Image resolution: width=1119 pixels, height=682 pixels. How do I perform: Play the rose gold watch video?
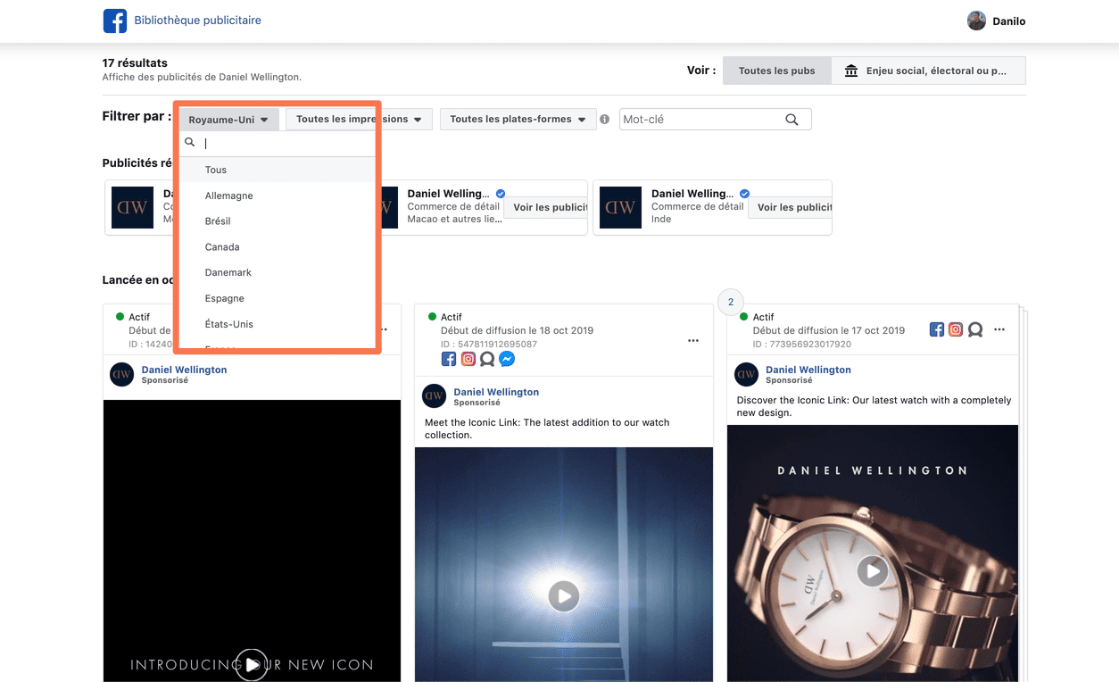click(873, 571)
